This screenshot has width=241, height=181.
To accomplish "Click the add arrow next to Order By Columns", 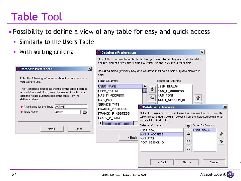I will pyautogui.click(x=188, y=126).
